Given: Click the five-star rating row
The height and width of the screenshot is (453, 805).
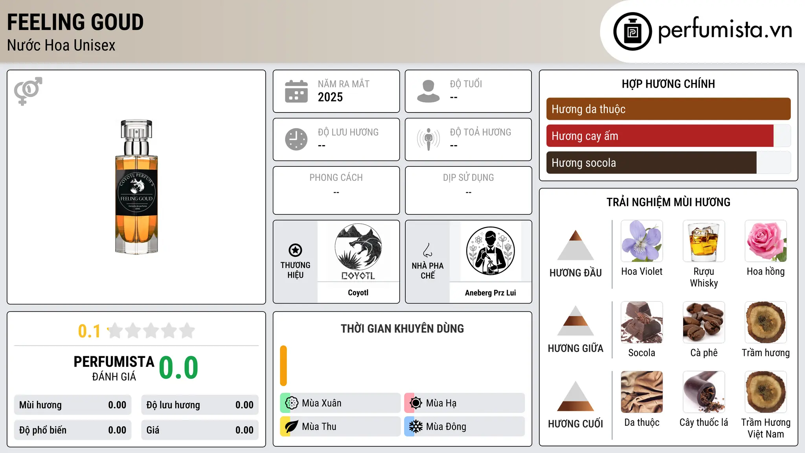Looking at the screenshot, I should [x=151, y=331].
